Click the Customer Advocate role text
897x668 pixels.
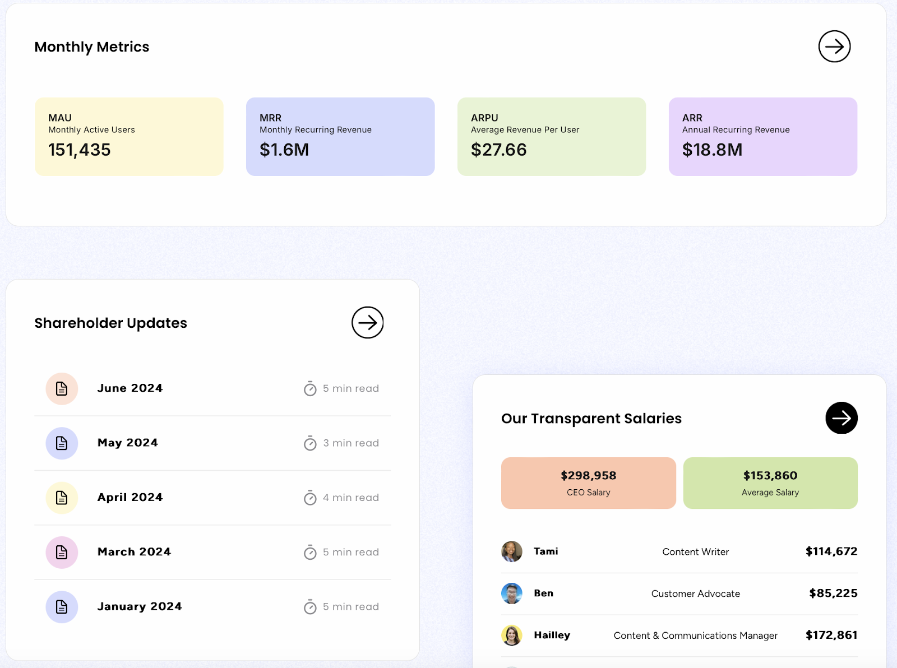click(x=696, y=594)
